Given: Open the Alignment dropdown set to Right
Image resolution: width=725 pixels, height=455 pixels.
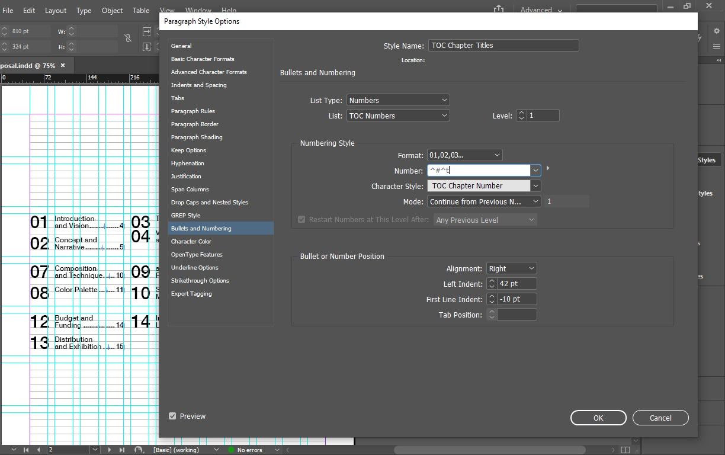Looking at the screenshot, I should pyautogui.click(x=511, y=268).
